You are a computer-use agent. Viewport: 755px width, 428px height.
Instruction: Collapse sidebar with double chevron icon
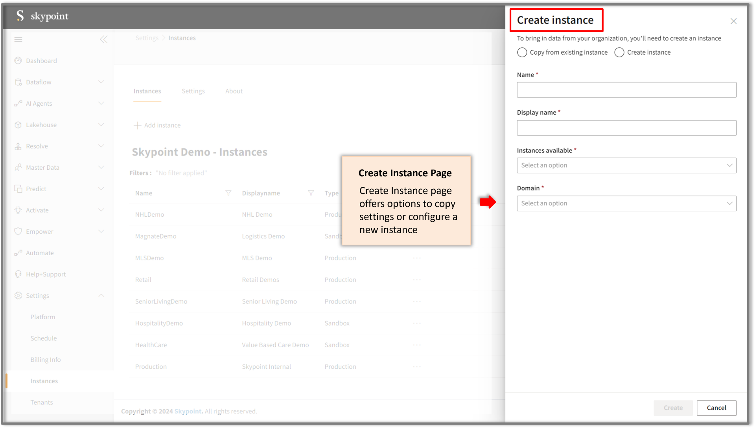[x=103, y=39]
